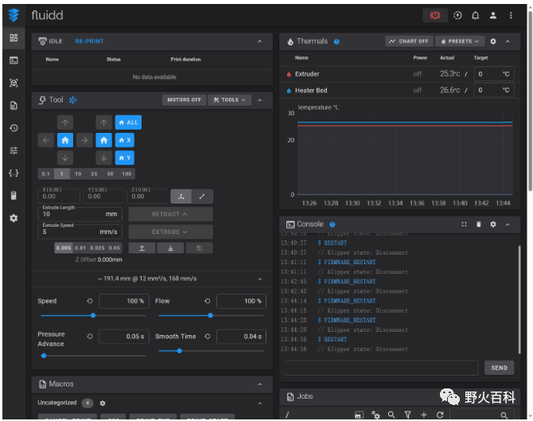Clear console with the trash icon
This screenshot has width=533, height=421.
point(479,224)
